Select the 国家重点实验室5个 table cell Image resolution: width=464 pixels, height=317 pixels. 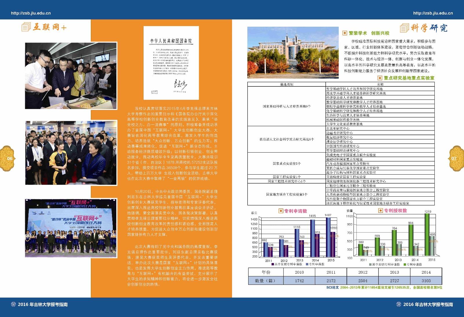[x=287, y=164]
